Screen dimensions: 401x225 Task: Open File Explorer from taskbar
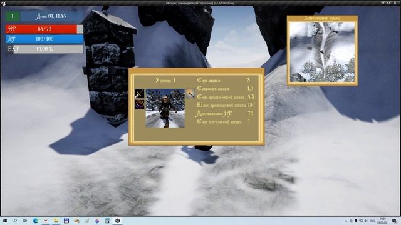click(x=56, y=221)
